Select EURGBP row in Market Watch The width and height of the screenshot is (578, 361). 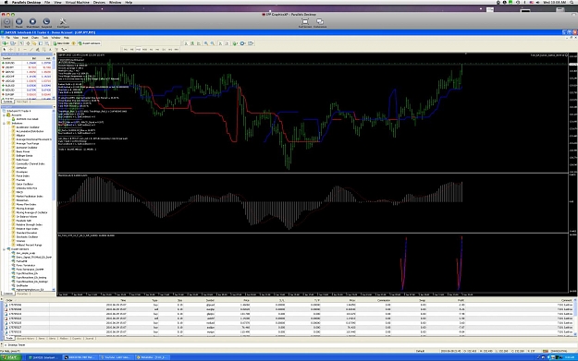coord(27,94)
